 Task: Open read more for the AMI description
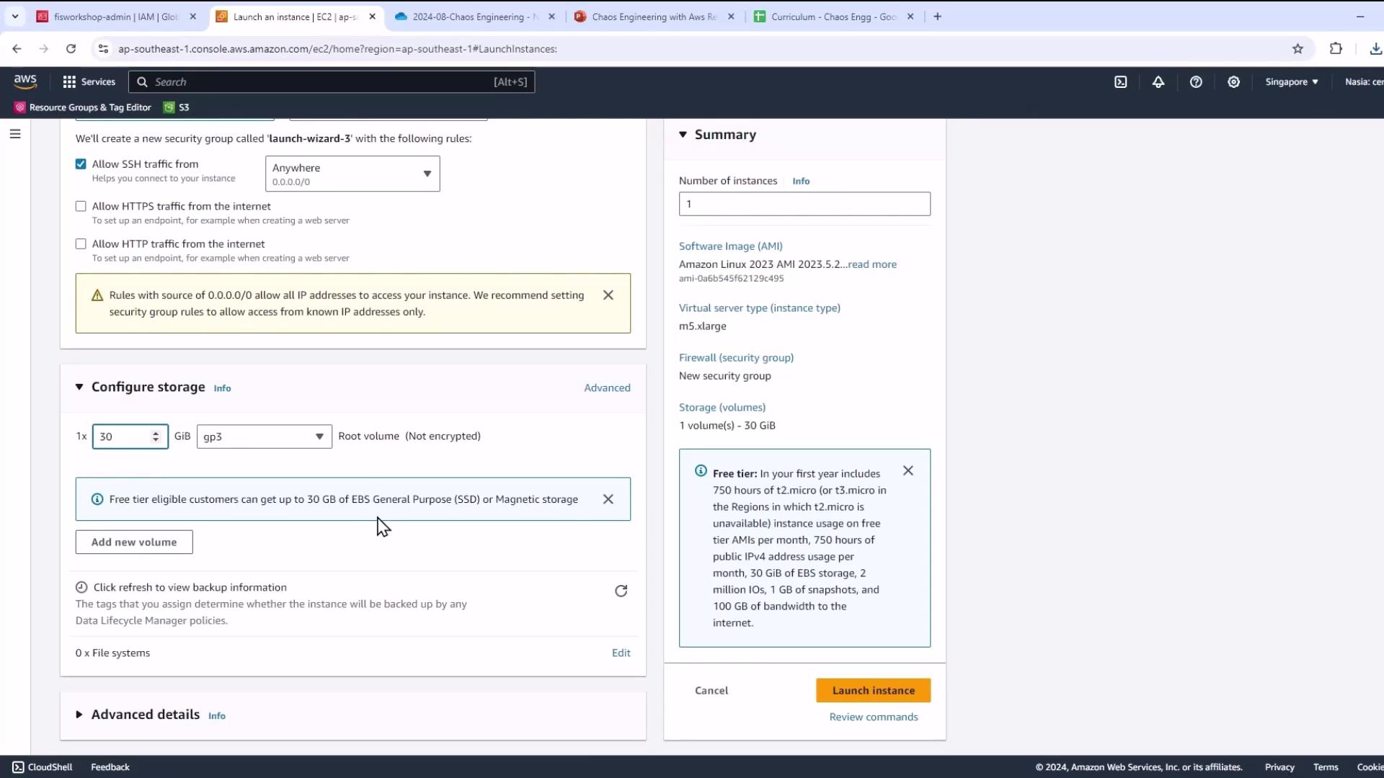tap(872, 264)
